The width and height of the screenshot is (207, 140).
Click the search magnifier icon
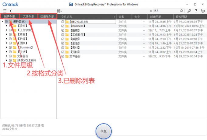(x=181, y=11)
